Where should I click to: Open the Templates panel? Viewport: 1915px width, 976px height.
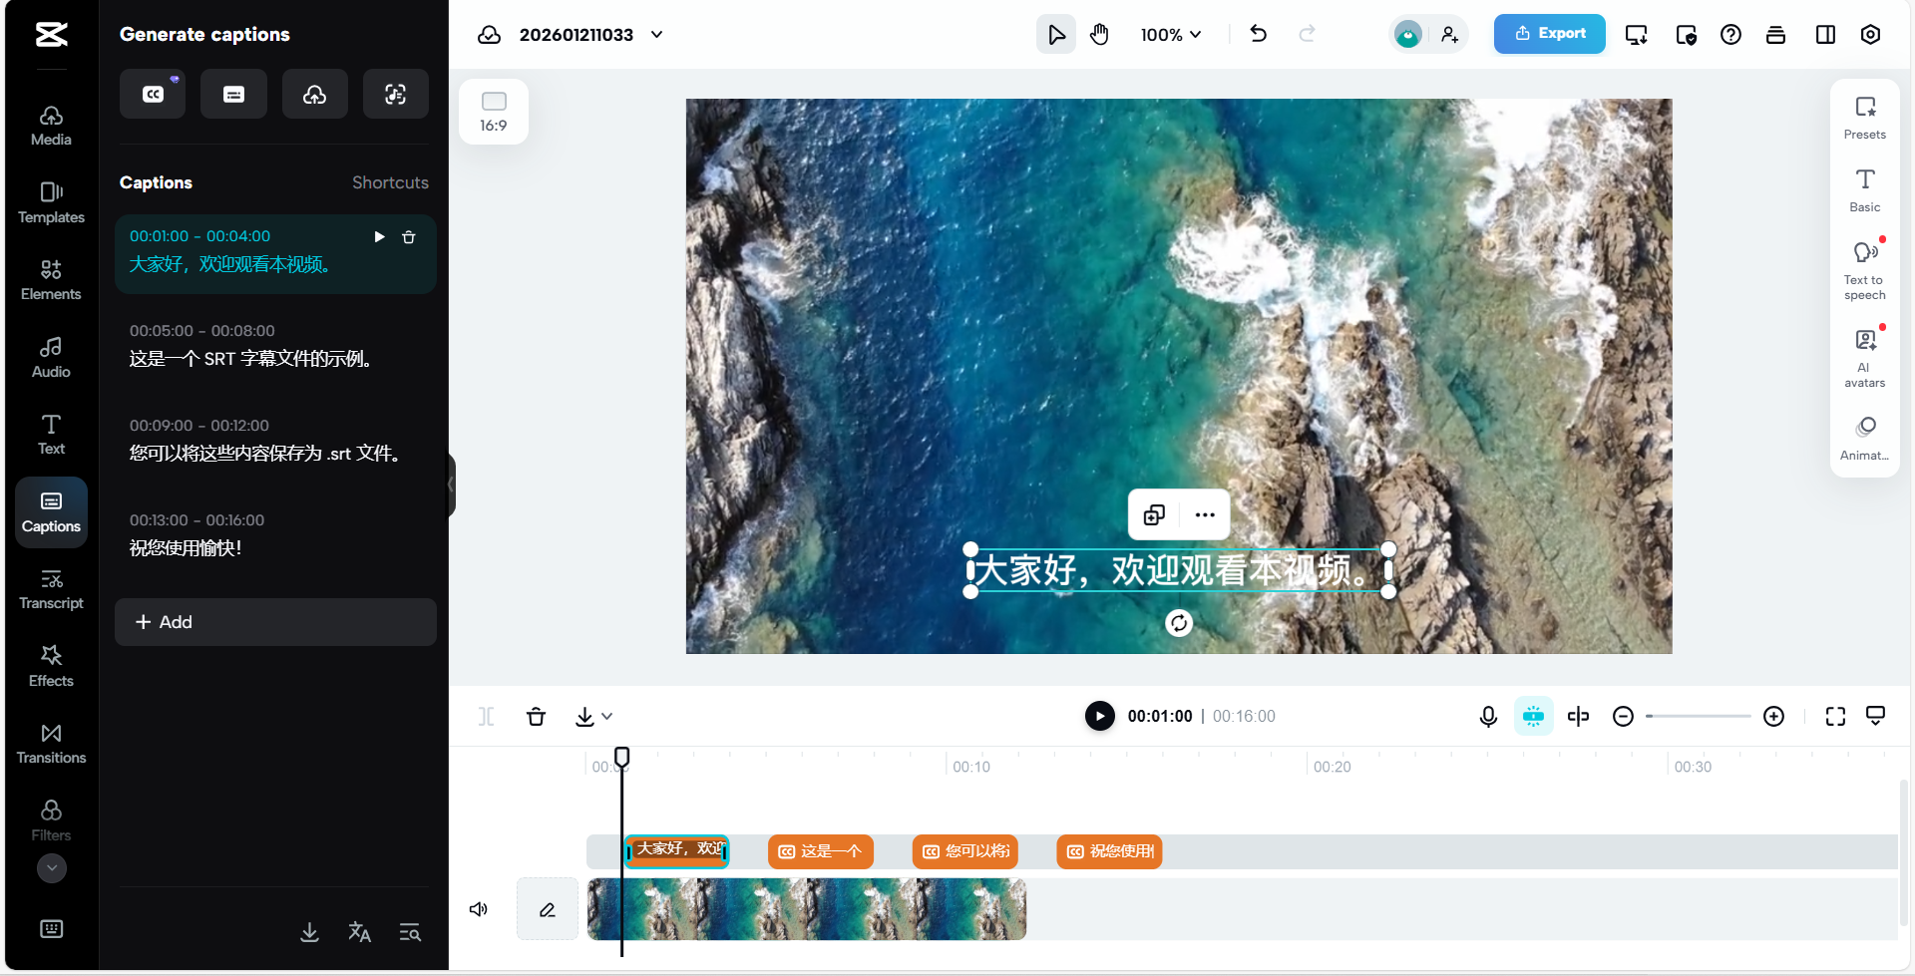[51, 201]
